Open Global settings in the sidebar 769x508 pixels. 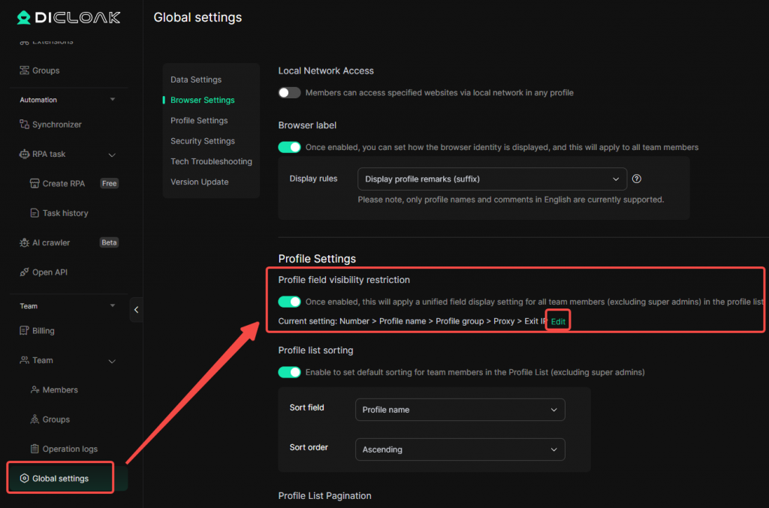click(60, 478)
